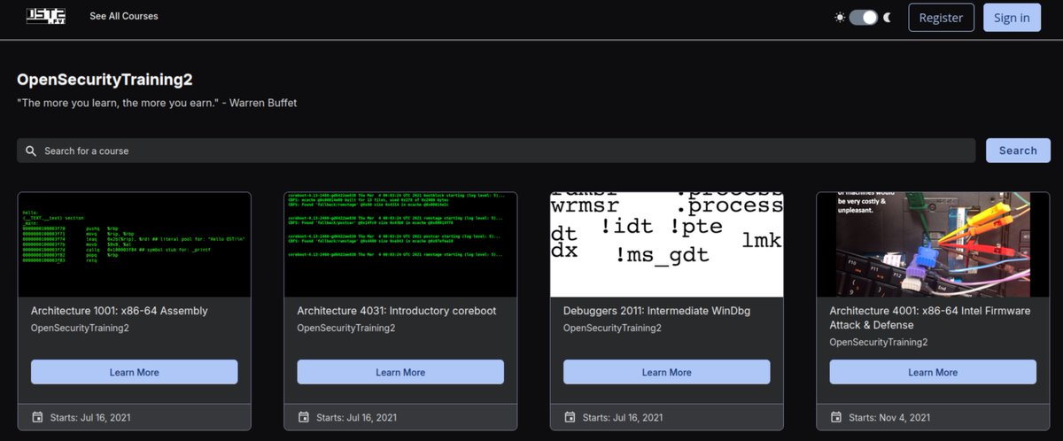
Task: Click title Architecture 4001: x86-64 Intel Firmware
Action: [930, 318]
